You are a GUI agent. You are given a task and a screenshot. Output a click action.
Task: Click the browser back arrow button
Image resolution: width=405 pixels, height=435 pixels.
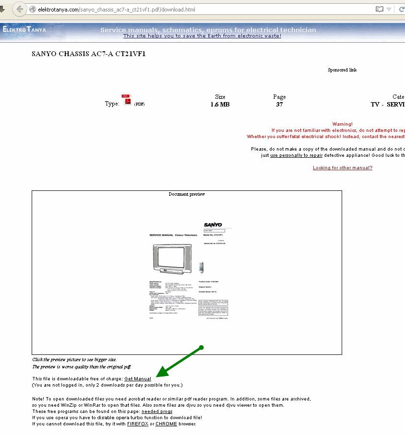pos(19,10)
